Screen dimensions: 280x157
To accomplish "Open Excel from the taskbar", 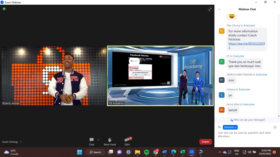I will [x=183, y=152].
